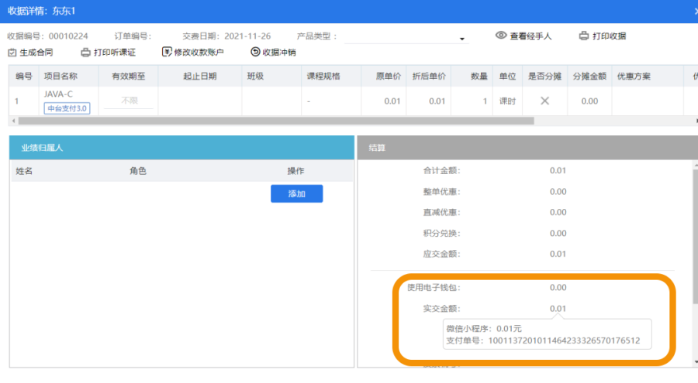Click the 打印收据 printer icon
Screen dimensions: 698x383
point(584,36)
